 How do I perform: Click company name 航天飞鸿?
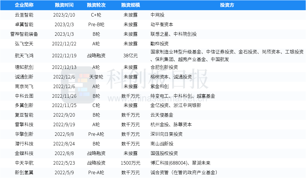pos(24,56)
